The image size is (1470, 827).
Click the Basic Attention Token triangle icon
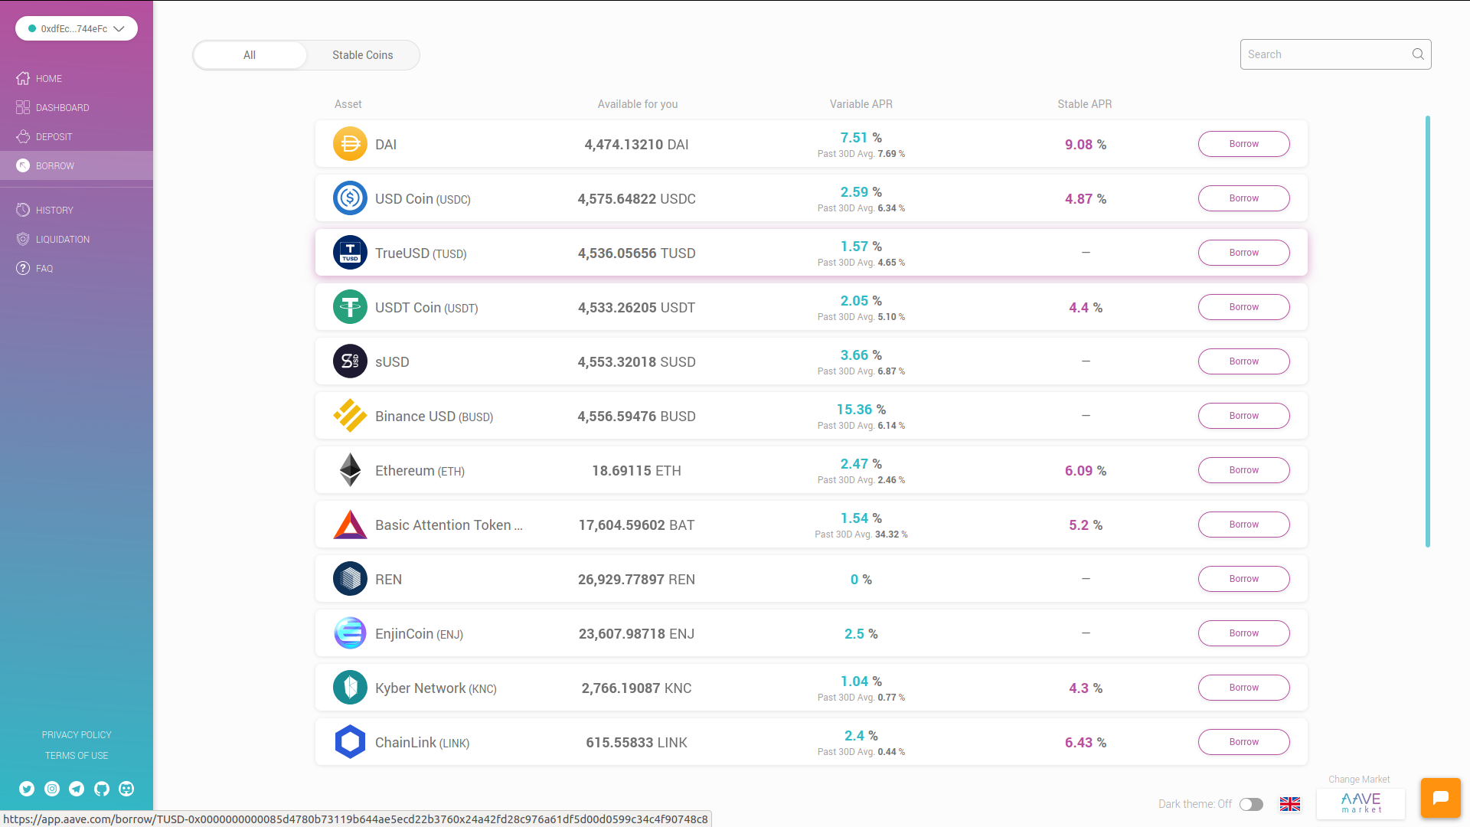350,525
